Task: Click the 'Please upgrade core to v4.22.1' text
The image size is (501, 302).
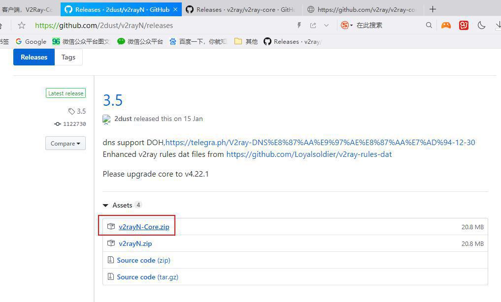Action: pyautogui.click(x=156, y=174)
